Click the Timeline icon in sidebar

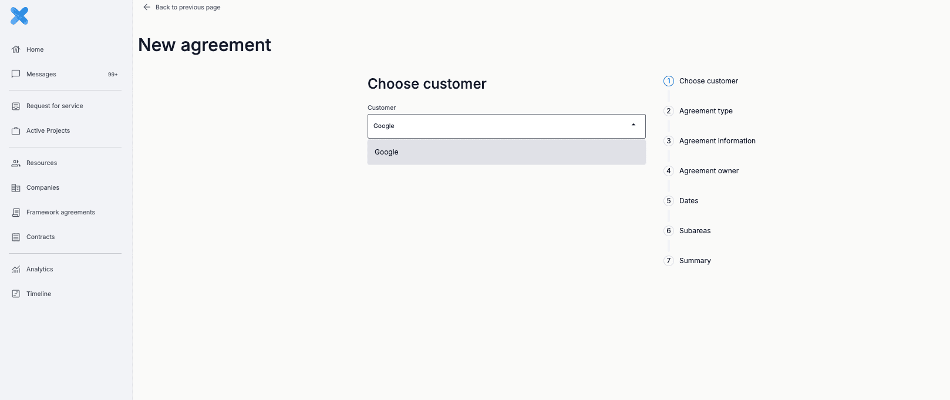[16, 294]
